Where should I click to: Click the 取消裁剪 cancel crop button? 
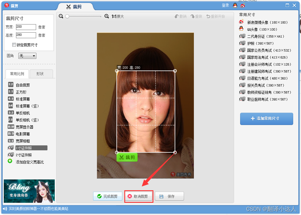coord(139,196)
